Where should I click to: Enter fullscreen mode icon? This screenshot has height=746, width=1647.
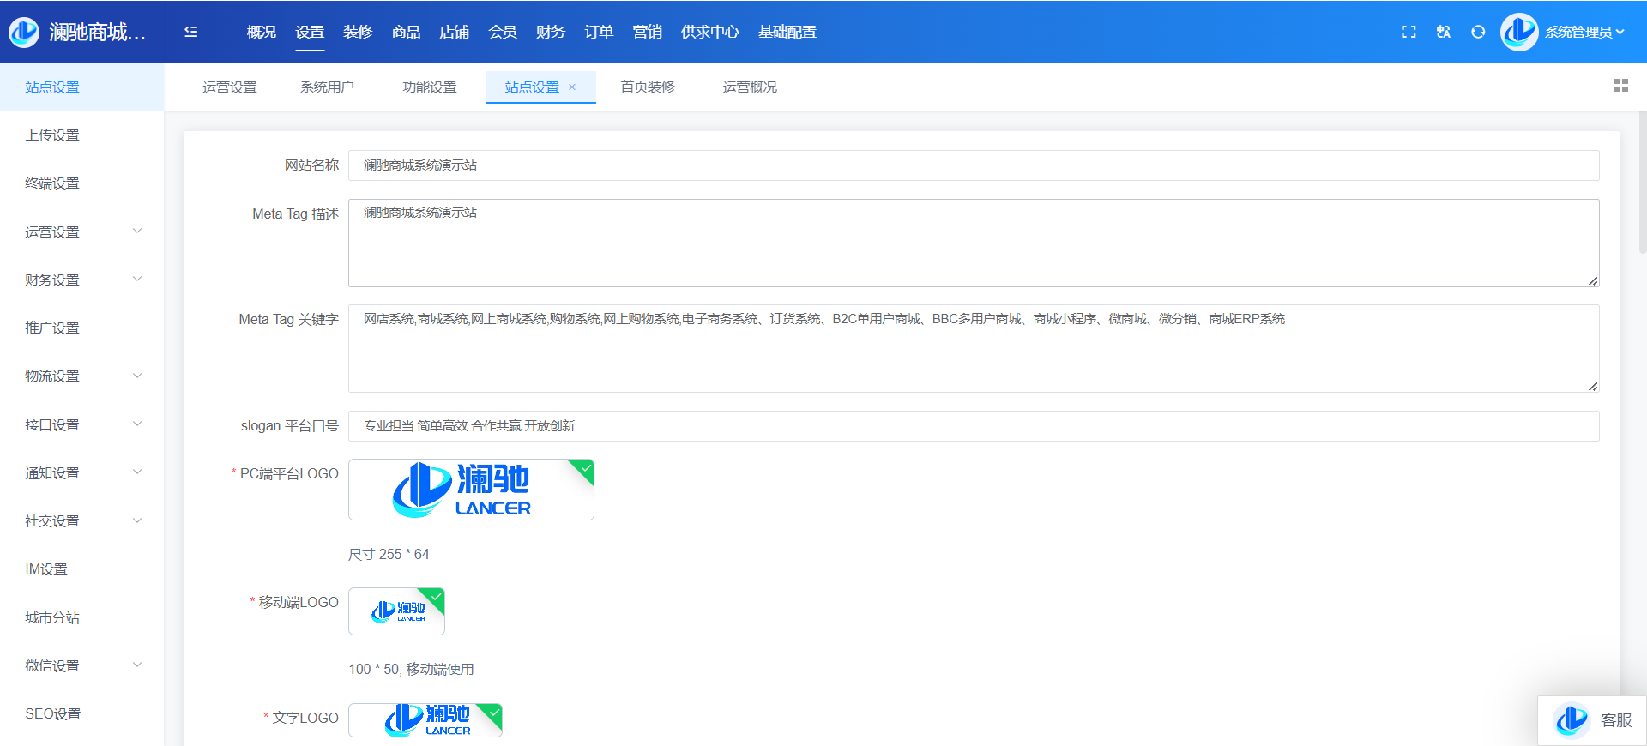tap(1409, 32)
